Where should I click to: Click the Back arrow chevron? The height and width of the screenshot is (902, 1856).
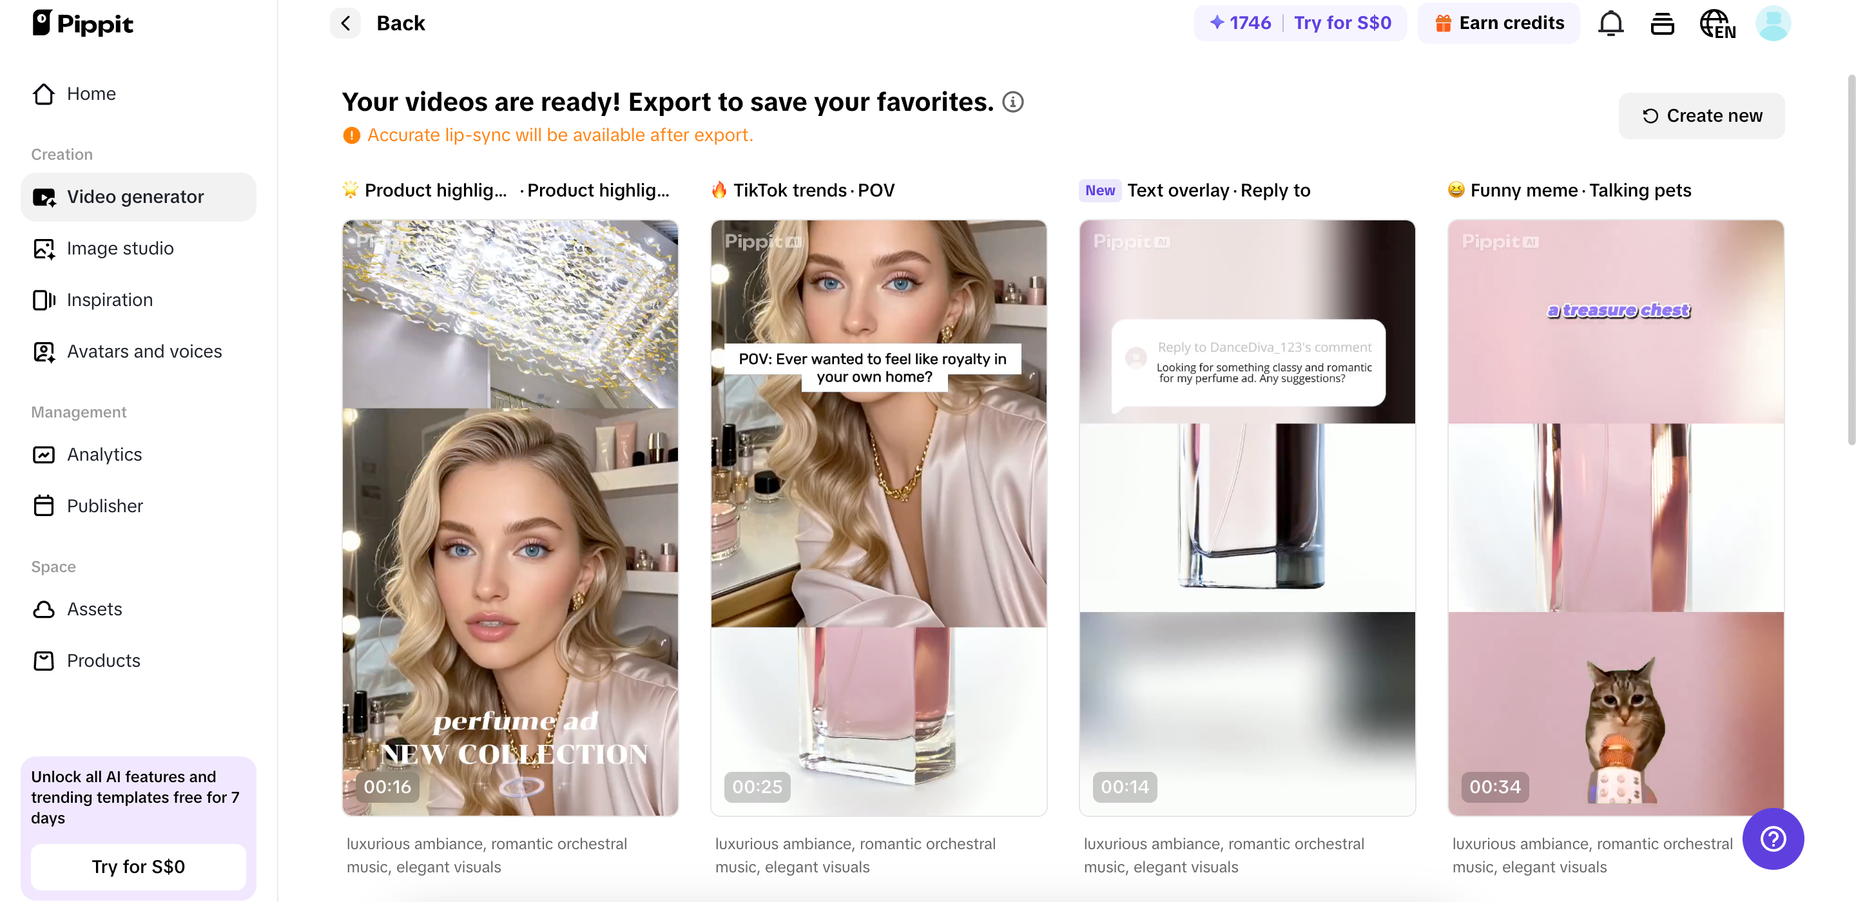(346, 24)
